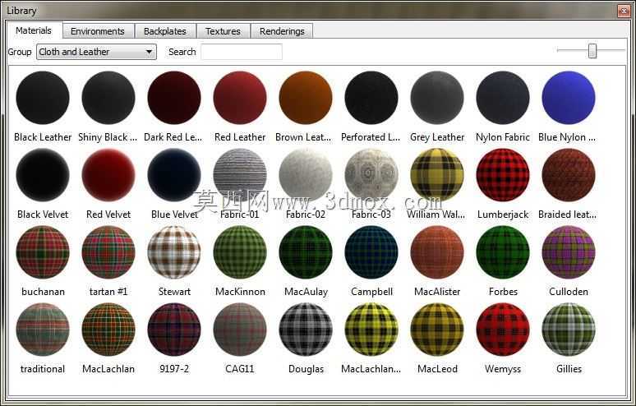Open the Group dropdown showing Cloth and Leather
This screenshot has height=406, width=636.
coord(96,52)
